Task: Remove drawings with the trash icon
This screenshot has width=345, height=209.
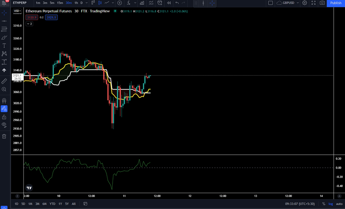Action: 4,136
